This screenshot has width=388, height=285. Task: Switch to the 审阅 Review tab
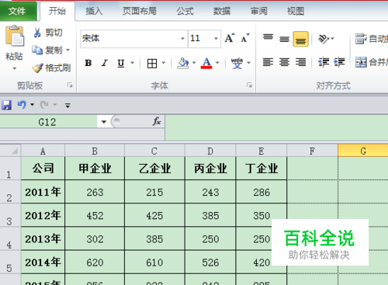[x=259, y=11]
